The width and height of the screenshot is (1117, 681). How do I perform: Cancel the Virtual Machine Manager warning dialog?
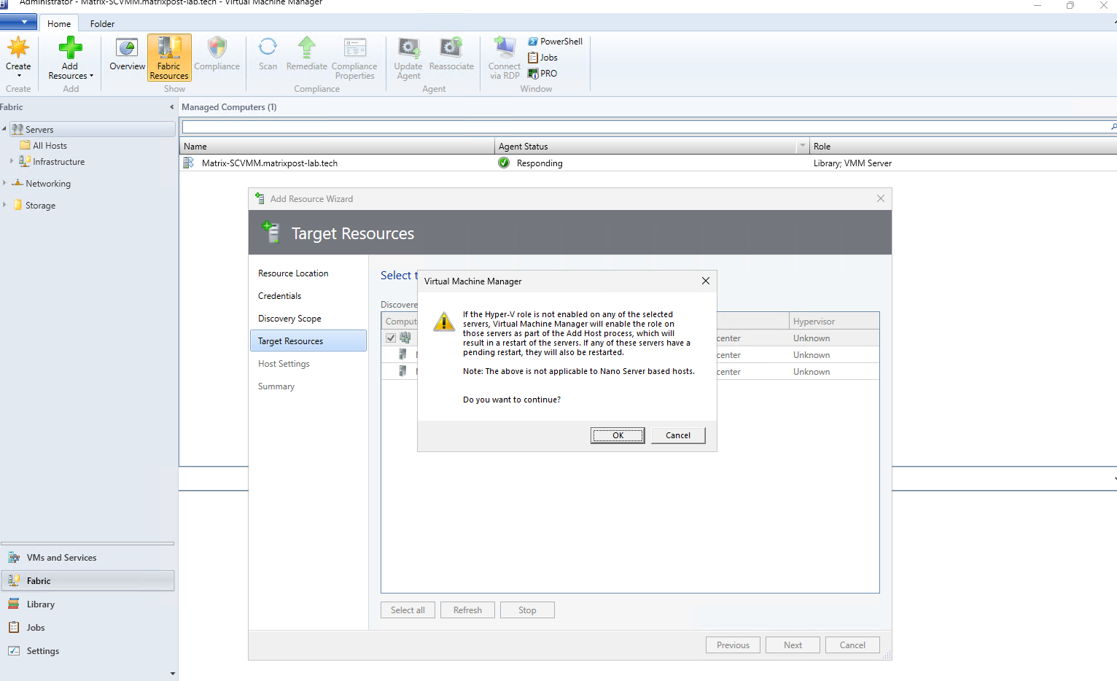click(678, 435)
